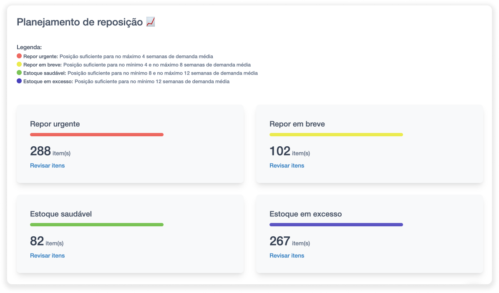
Task: Click the purple Estoque em excesso legend dot
Action: click(19, 81)
